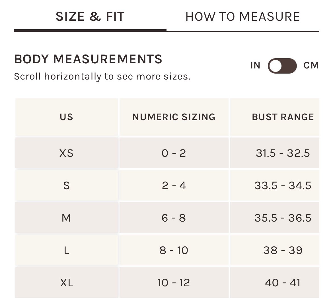Select the IN unit label
Viewport: 333px width, 298px height.
point(255,66)
